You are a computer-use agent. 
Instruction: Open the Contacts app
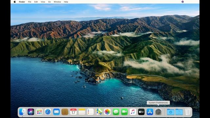(x=65, y=112)
